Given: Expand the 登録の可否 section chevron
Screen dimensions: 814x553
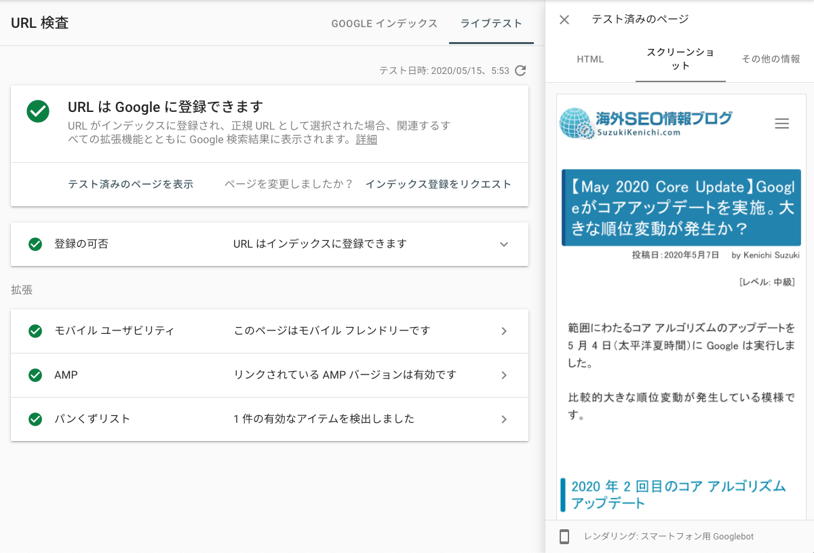Looking at the screenshot, I should (503, 244).
